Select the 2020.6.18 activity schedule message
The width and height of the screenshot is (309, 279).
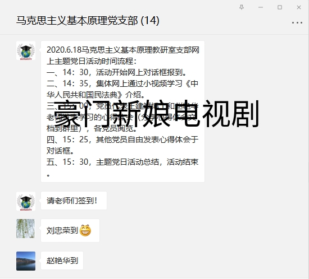click(122, 111)
